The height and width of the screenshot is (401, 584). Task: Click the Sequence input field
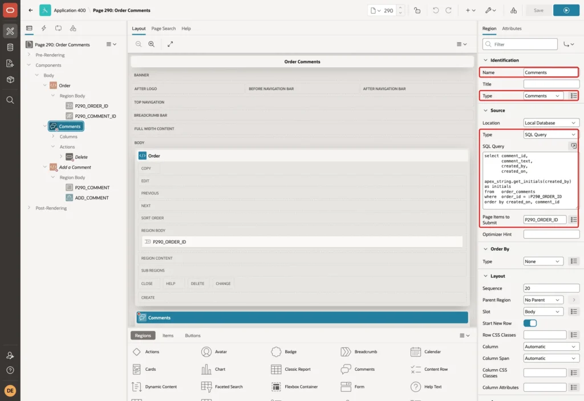pyautogui.click(x=551, y=288)
